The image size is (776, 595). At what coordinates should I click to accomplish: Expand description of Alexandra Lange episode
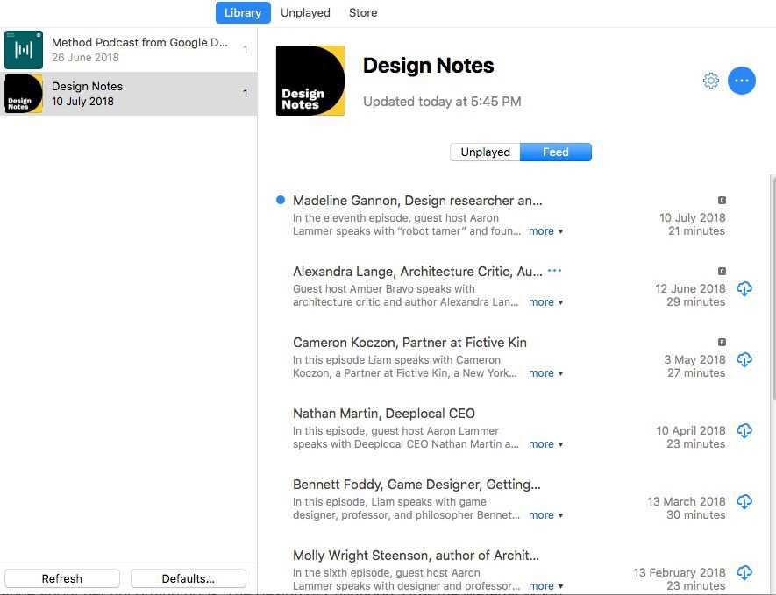pyautogui.click(x=546, y=302)
